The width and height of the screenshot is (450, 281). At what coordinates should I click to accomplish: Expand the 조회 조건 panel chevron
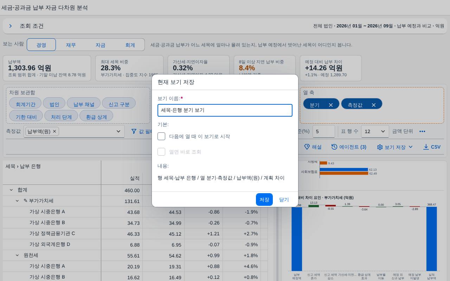[11, 26]
